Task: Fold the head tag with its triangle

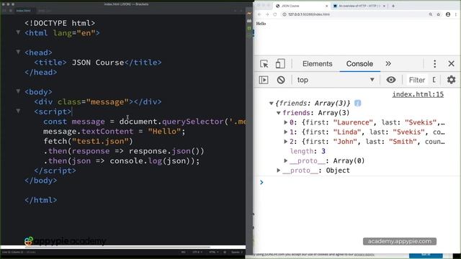Action: [x=18, y=53]
